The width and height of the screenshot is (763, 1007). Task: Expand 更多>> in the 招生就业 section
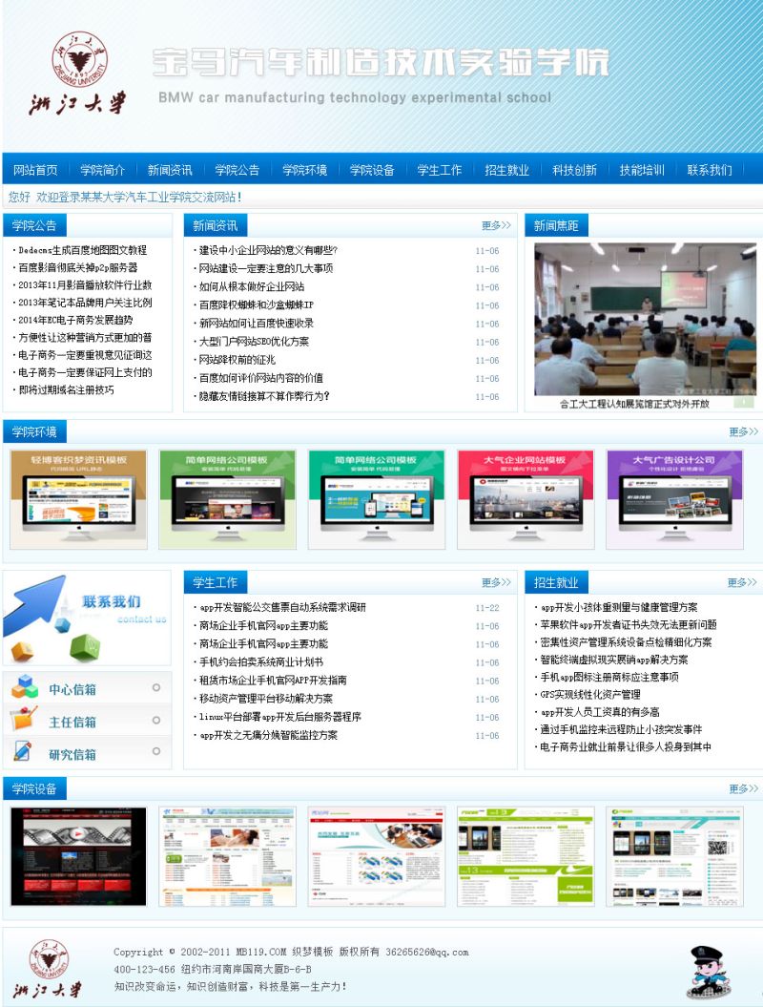click(x=742, y=582)
